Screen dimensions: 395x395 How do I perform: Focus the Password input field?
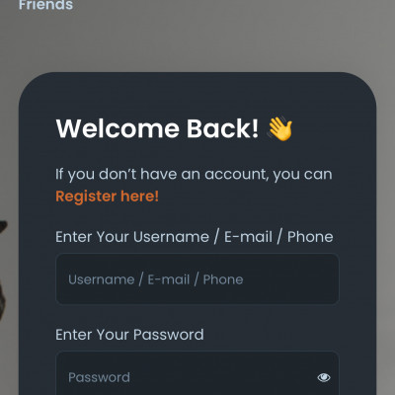[x=197, y=373]
